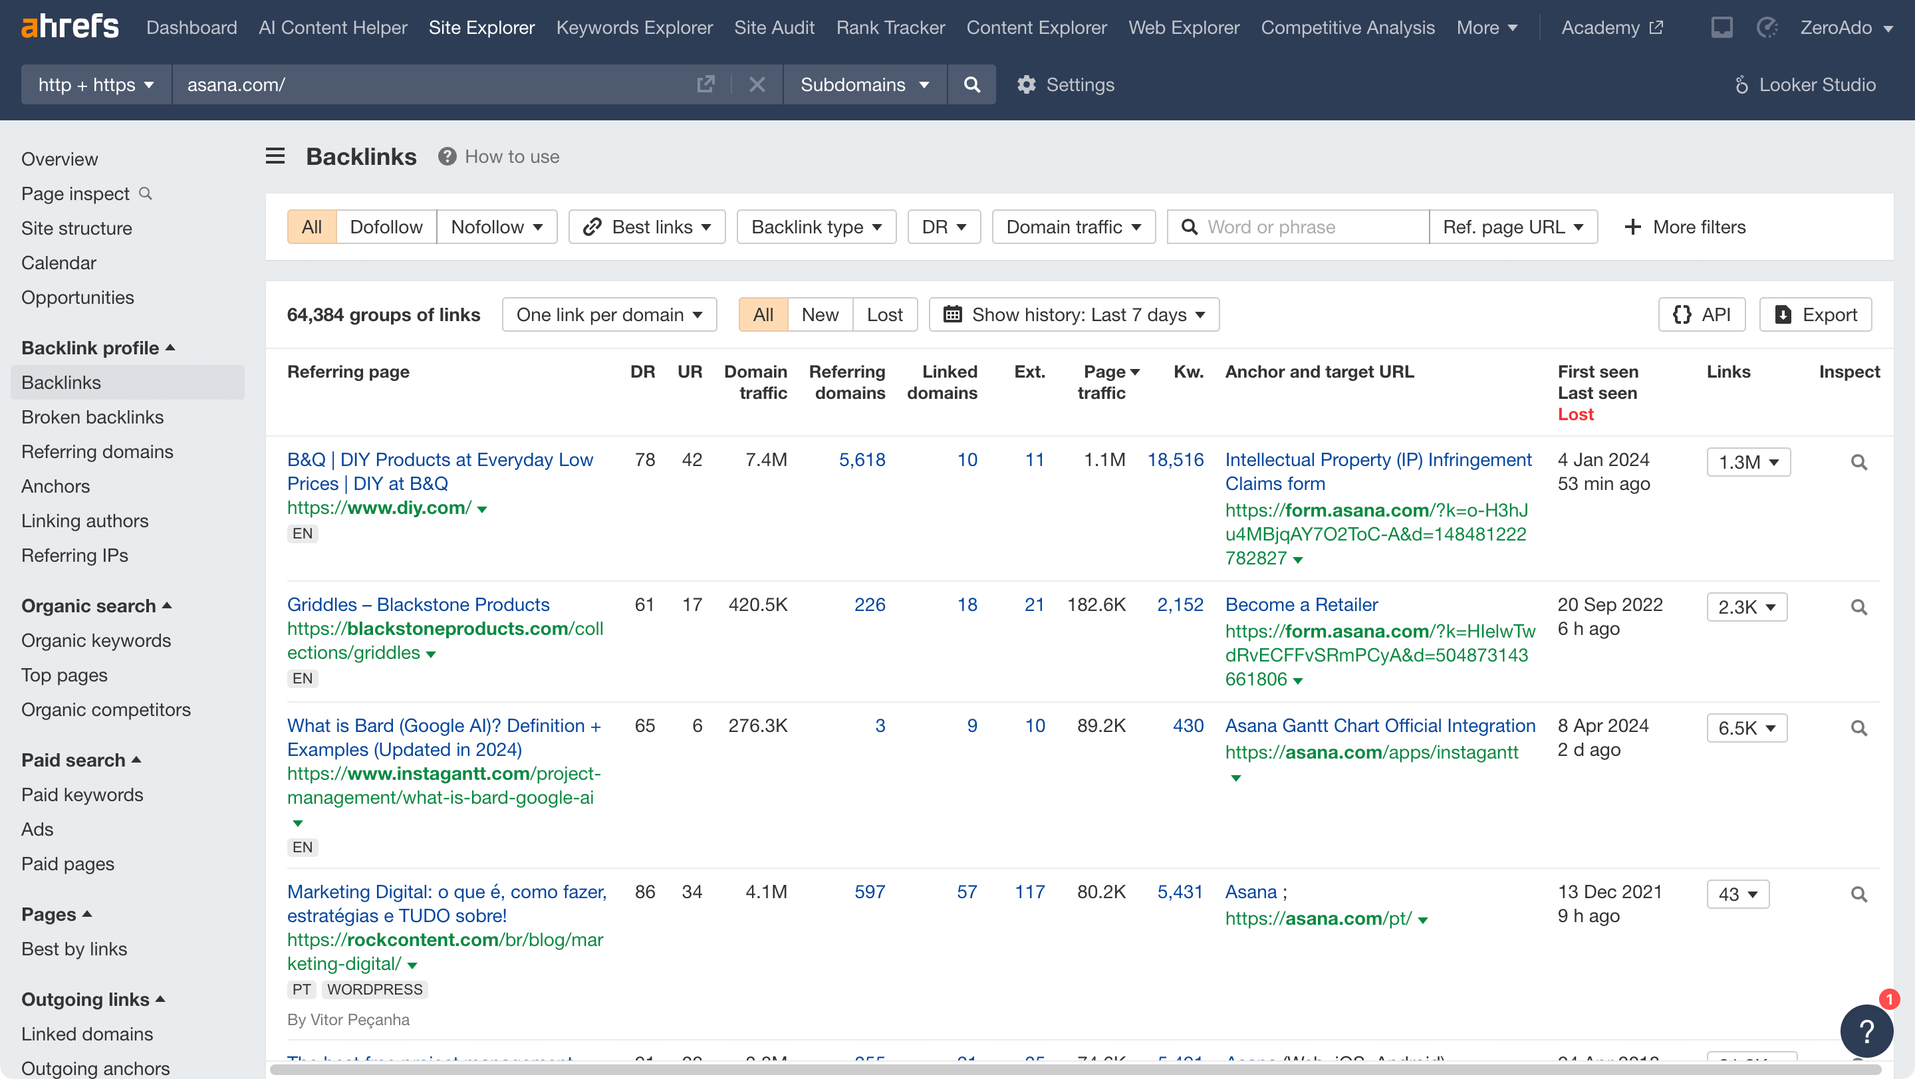Screen dimensions: 1915x1079
Task: Open the Ref. page URL dropdown
Action: (x=1513, y=227)
